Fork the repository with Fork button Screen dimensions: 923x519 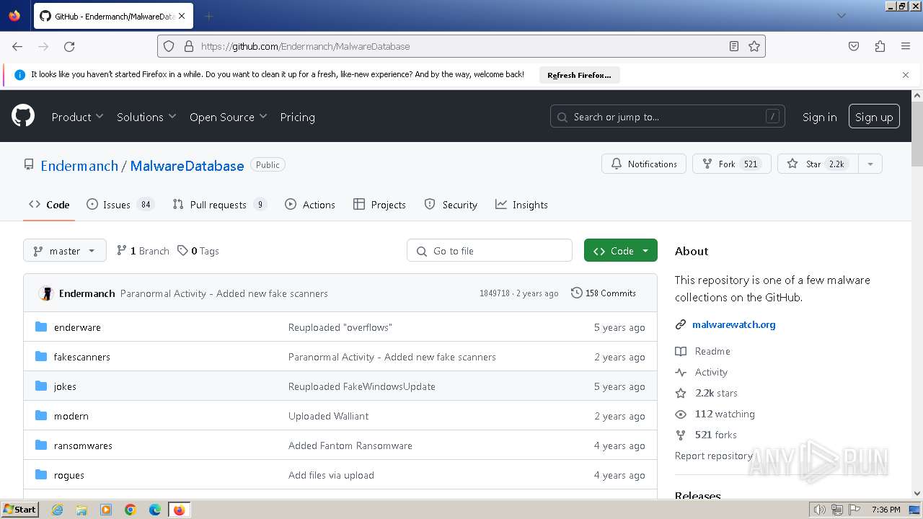(732, 164)
